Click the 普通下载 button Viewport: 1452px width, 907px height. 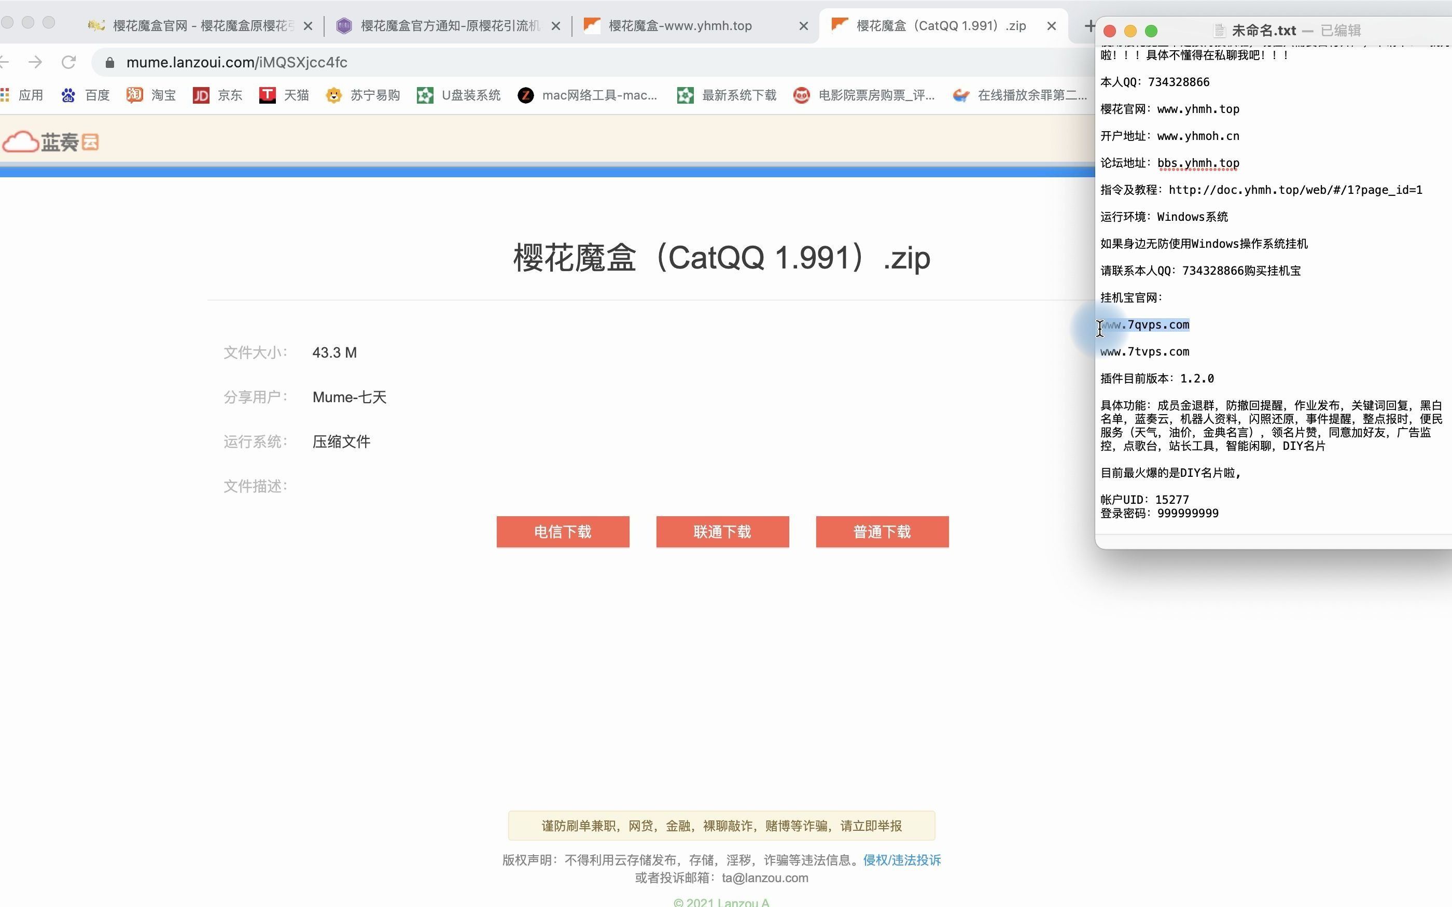click(x=882, y=531)
